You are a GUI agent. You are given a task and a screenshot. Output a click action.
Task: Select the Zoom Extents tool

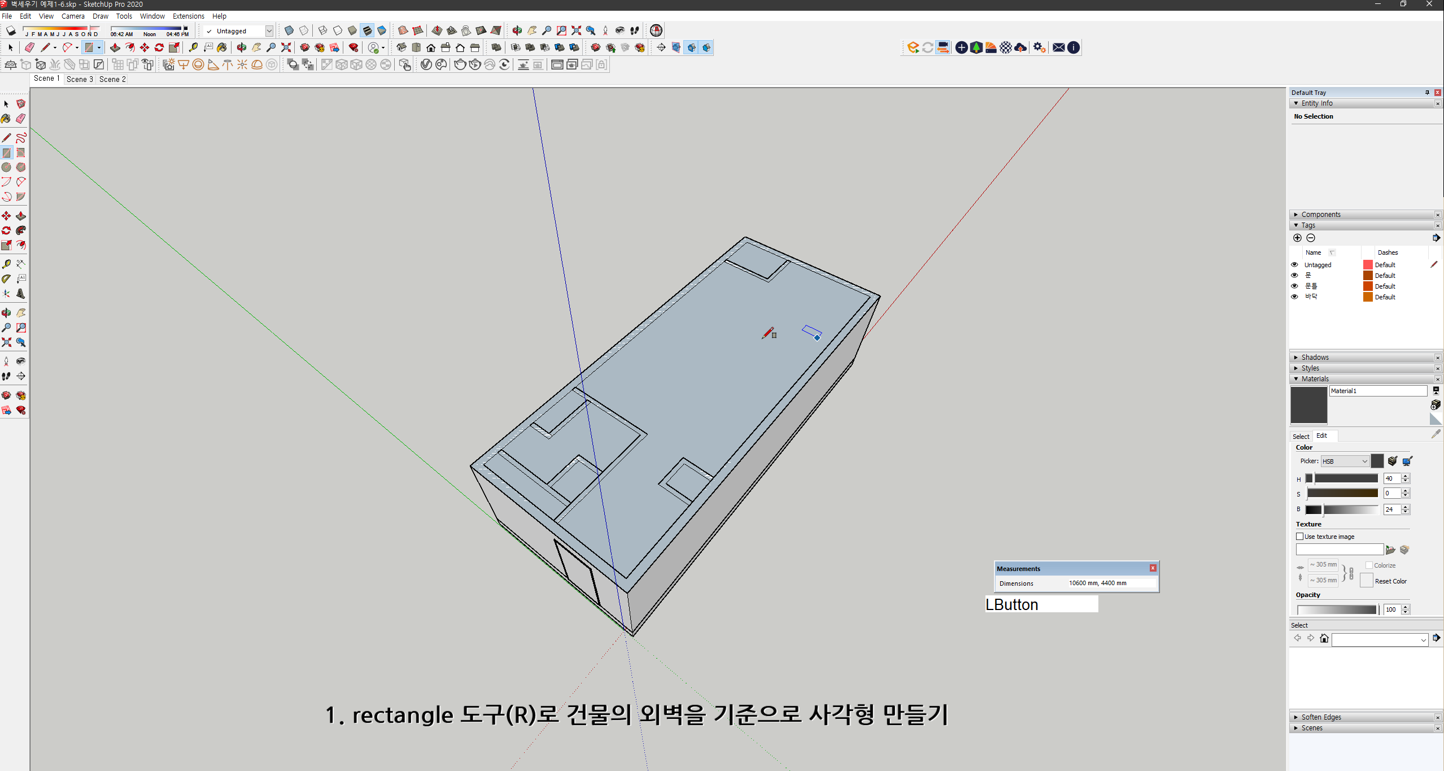pos(7,342)
